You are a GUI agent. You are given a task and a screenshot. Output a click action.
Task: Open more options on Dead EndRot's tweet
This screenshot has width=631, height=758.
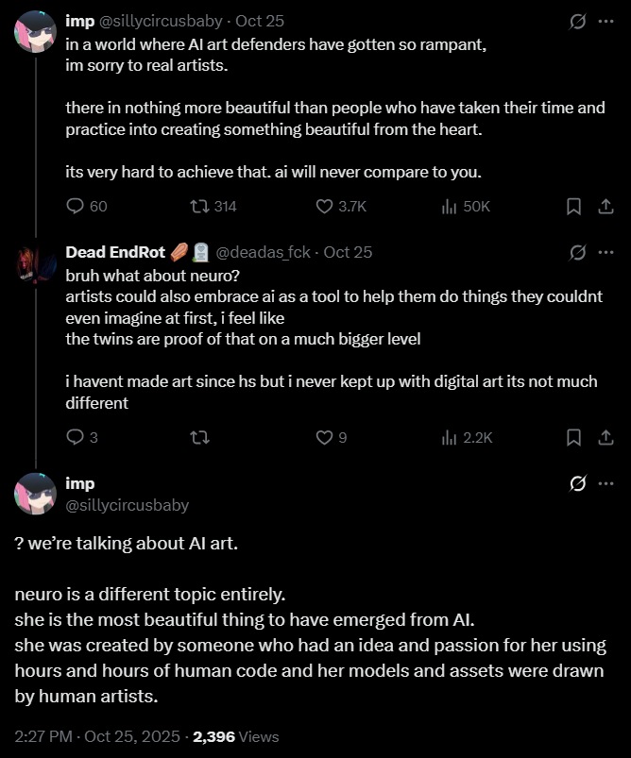[605, 252]
